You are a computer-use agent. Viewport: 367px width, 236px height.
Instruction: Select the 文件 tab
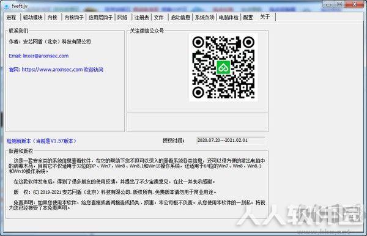pos(159,18)
